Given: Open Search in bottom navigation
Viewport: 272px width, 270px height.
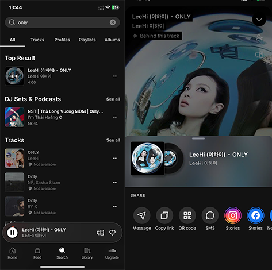Looking at the screenshot, I should (62, 253).
